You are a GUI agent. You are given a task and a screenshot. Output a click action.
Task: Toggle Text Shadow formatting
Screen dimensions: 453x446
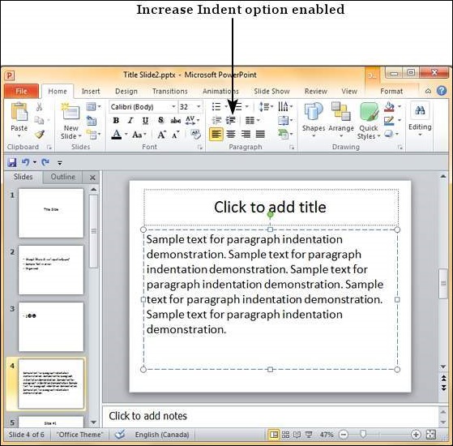coord(160,120)
